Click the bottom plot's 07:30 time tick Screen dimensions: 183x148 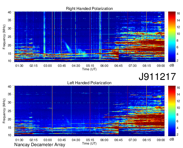coord(133,140)
